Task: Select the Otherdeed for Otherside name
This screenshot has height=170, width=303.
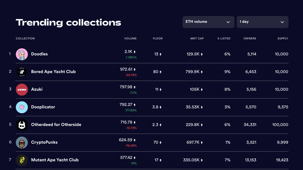Action: [x=56, y=125]
